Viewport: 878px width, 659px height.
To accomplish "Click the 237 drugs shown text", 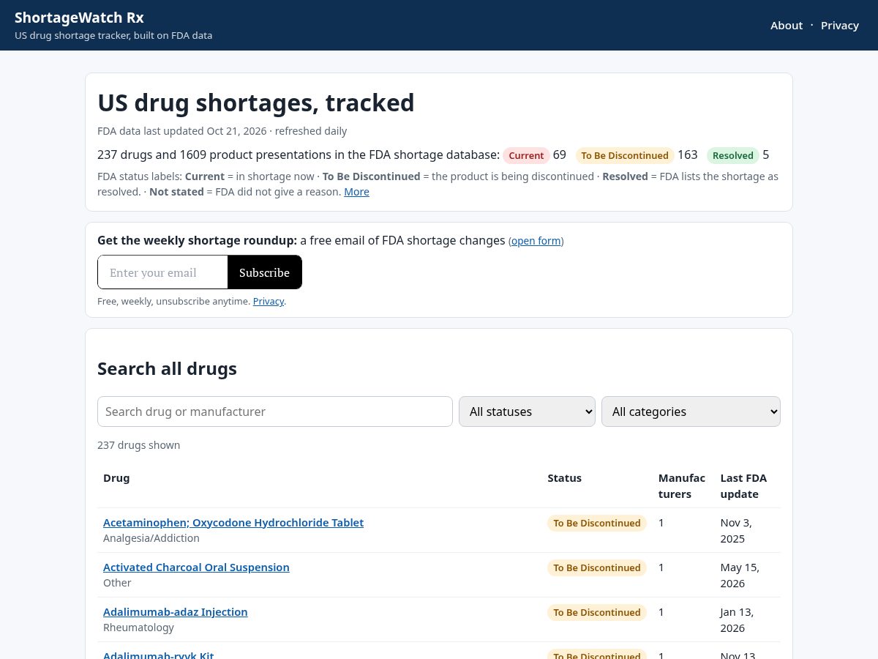I will click(x=138, y=445).
